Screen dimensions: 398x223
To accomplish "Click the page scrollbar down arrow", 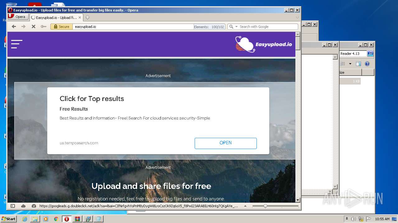I will pos(298,200).
